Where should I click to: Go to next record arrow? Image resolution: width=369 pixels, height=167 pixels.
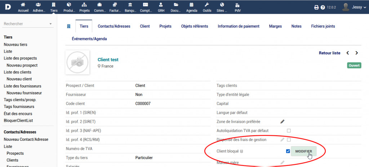[x=356, y=53]
